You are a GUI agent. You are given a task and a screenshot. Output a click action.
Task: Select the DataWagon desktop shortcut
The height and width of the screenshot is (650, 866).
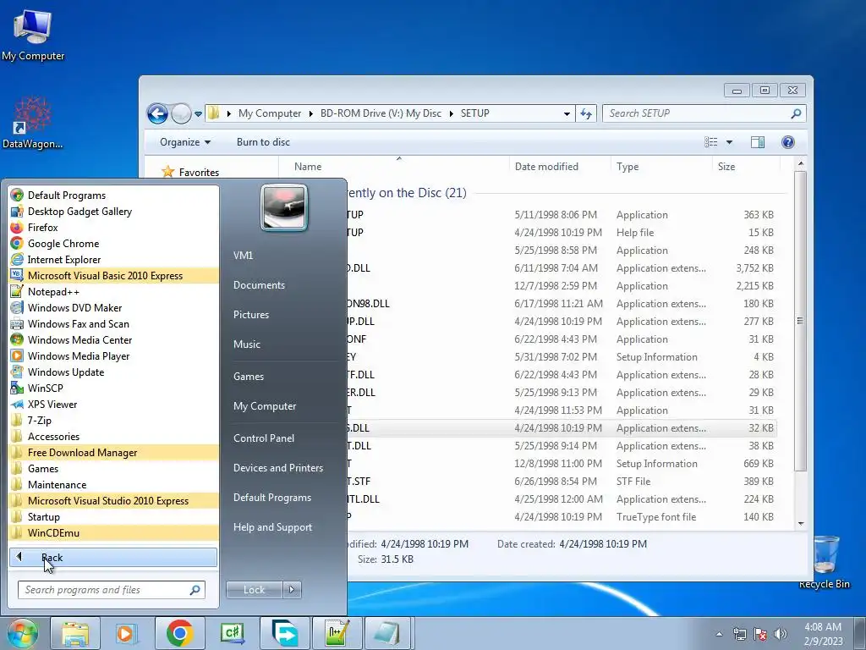coord(33,123)
